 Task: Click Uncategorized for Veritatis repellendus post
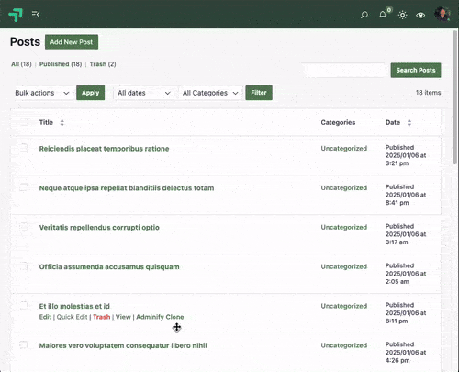pyautogui.click(x=344, y=227)
